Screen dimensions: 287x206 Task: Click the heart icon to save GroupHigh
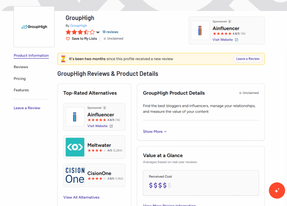click(x=68, y=39)
